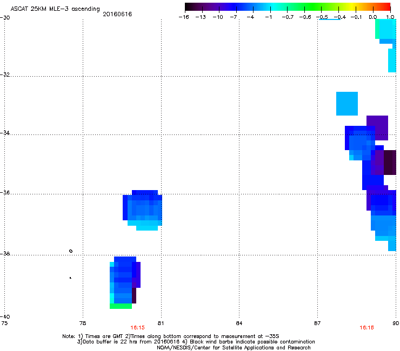Click the -7 colorbar tick label
The height and width of the screenshot is (351, 400).
click(233, 17)
